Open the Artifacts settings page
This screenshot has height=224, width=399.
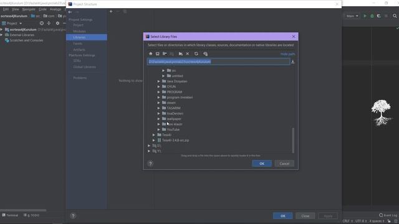pyautogui.click(x=79, y=50)
